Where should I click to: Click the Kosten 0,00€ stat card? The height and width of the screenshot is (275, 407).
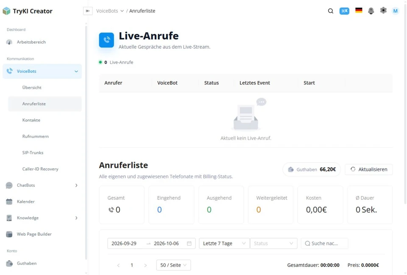click(x=320, y=205)
